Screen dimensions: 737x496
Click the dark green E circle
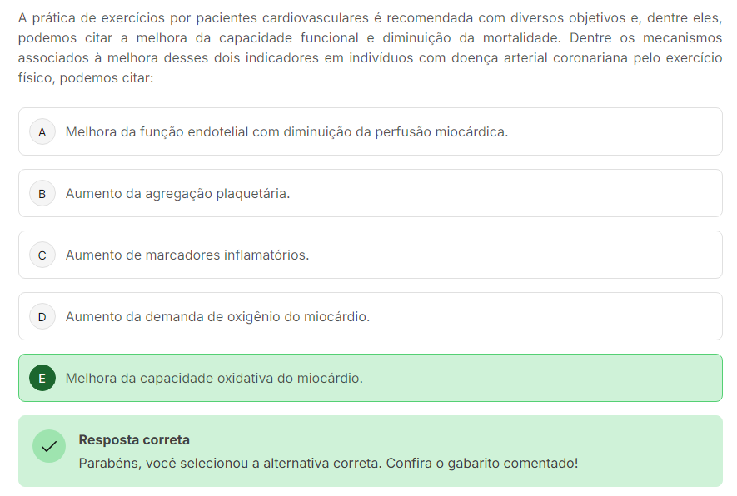tap(42, 378)
